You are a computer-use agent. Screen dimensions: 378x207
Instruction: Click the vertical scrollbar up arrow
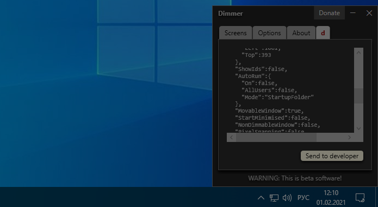click(x=358, y=53)
